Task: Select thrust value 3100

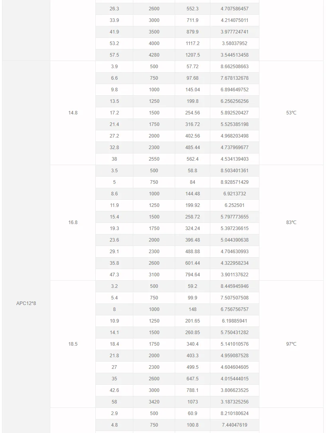Action: tap(154, 275)
